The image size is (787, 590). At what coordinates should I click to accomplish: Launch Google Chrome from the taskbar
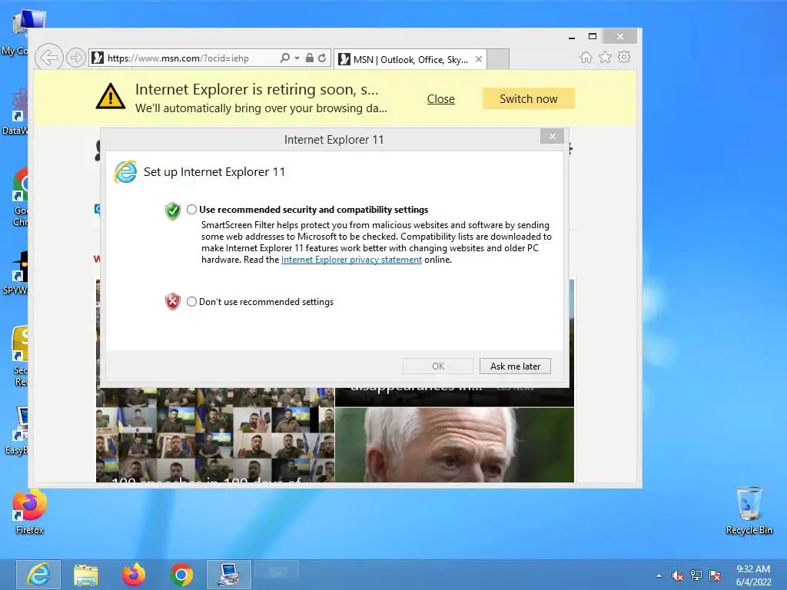click(x=181, y=575)
